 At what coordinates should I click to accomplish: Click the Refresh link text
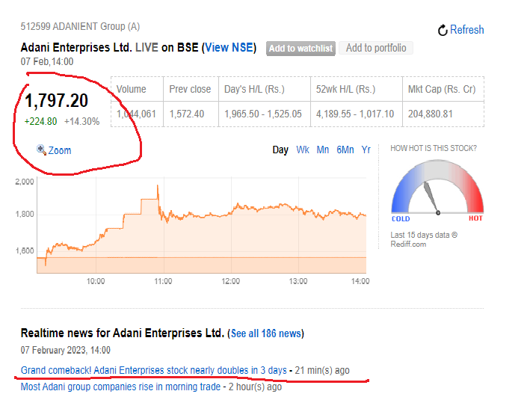[x=466, y=30]
